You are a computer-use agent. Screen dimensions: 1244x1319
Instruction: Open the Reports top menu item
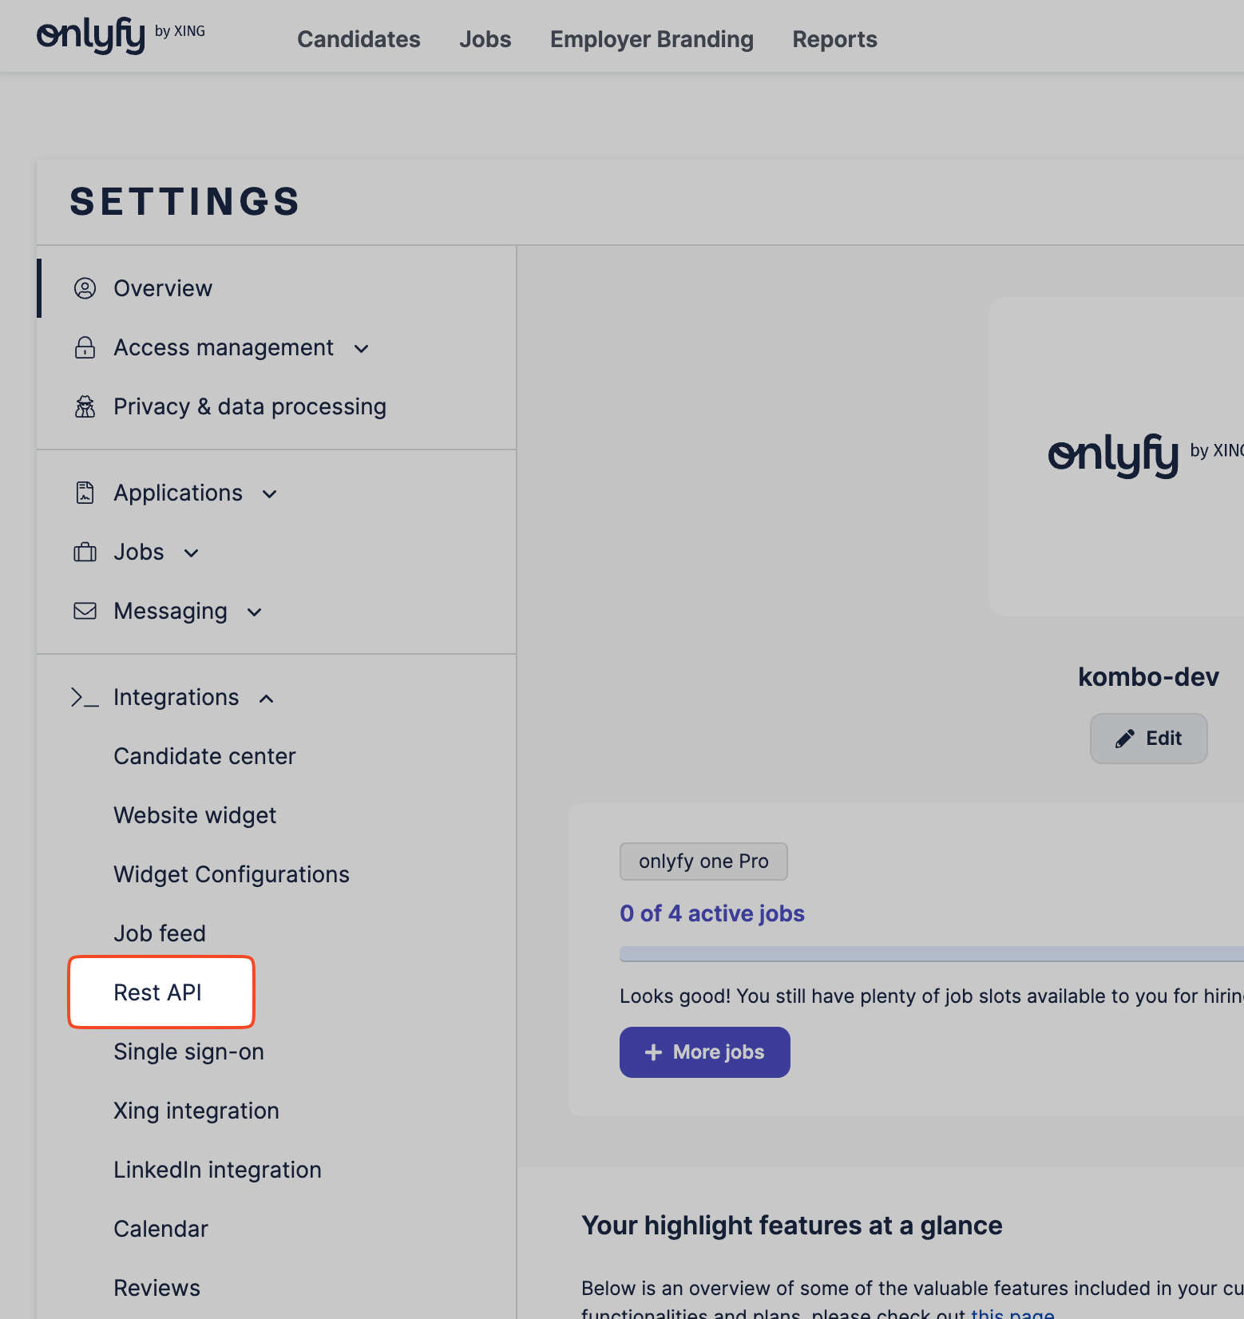[x=834, y=39]
